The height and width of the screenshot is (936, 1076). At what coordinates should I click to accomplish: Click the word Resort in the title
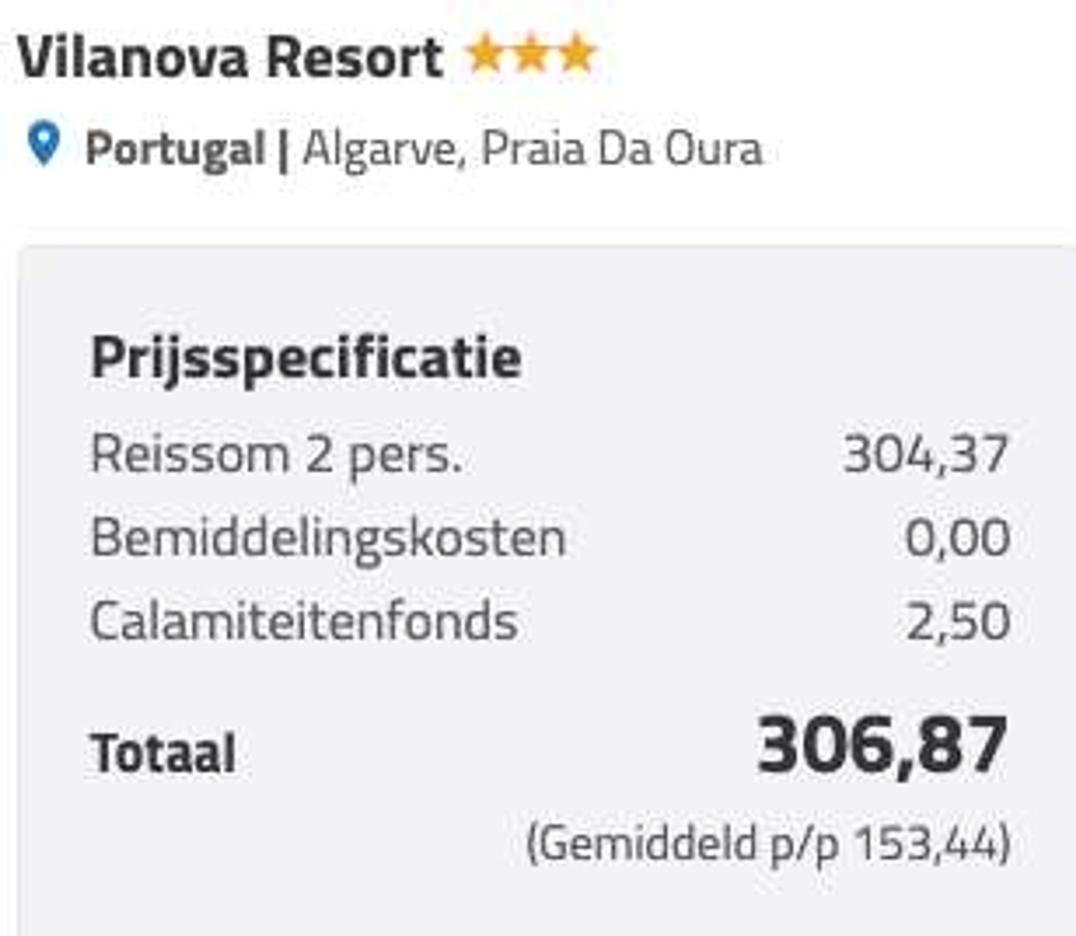pyautogui.click(x=355, y=57)
